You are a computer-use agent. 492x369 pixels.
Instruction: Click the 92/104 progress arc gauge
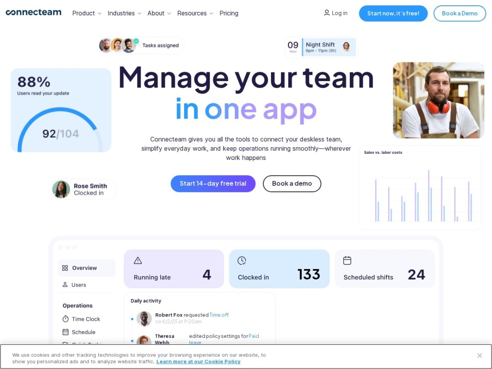(60, 129)
